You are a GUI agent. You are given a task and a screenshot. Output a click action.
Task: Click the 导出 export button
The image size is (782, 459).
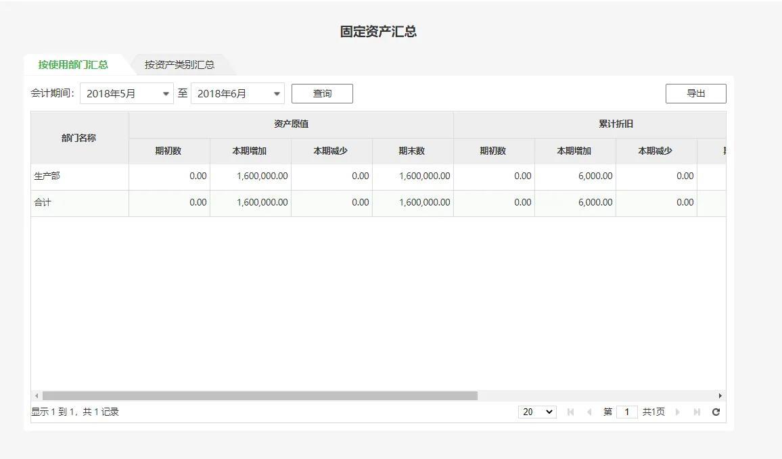695,93
